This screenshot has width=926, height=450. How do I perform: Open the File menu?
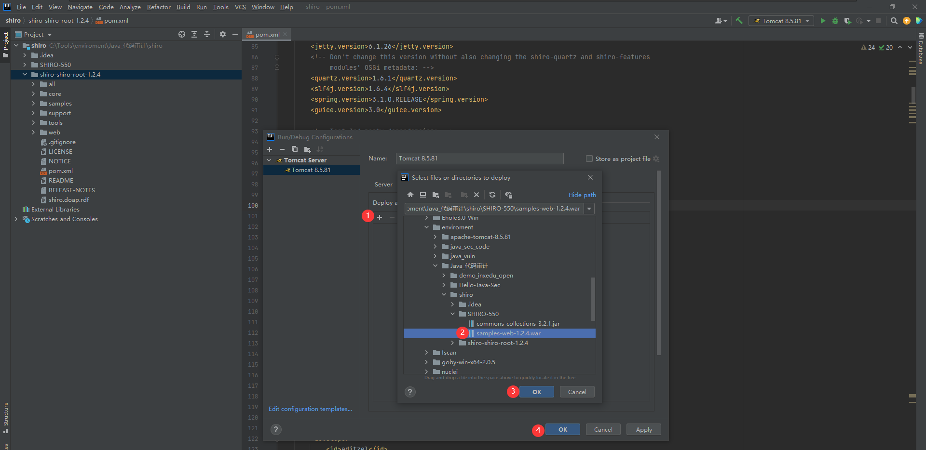tap(21, 7)
